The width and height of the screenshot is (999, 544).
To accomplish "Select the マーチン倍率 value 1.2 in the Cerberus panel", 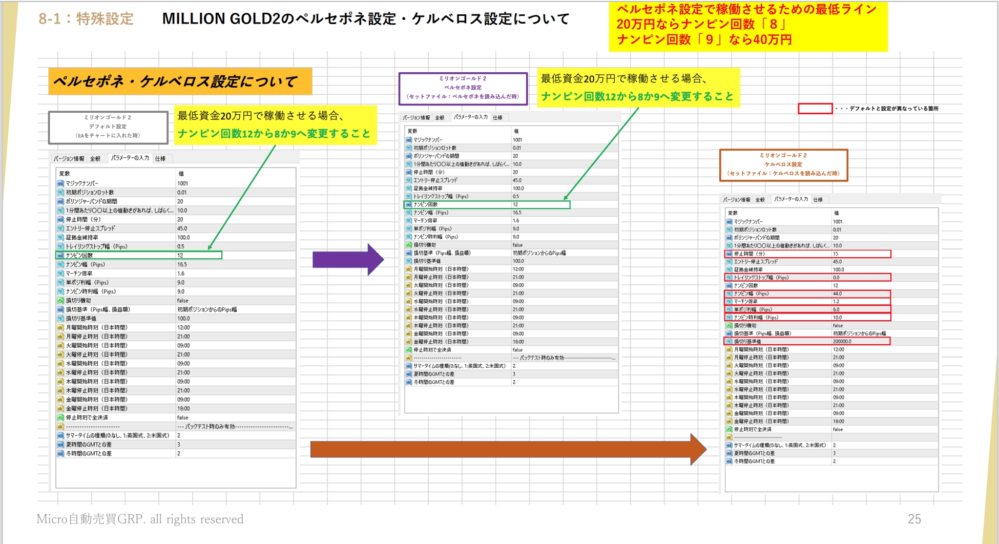I will pyautogui.click(x=836, y=302).
